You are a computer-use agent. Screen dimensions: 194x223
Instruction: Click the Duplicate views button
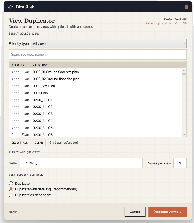tap(168, 212)
